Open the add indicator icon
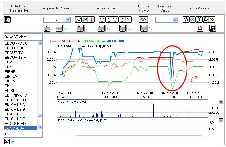226x147 pixels. click(x=144, y=19)
